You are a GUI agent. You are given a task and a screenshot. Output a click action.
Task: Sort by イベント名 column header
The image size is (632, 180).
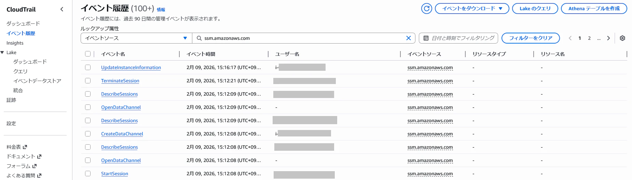point(113,54)
